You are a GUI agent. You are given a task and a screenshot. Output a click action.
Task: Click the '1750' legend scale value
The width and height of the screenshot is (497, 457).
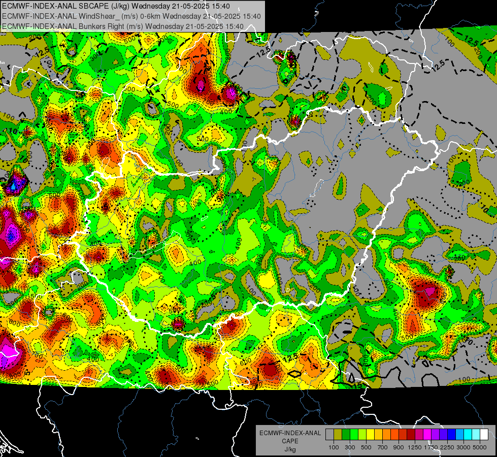(431, 447)
